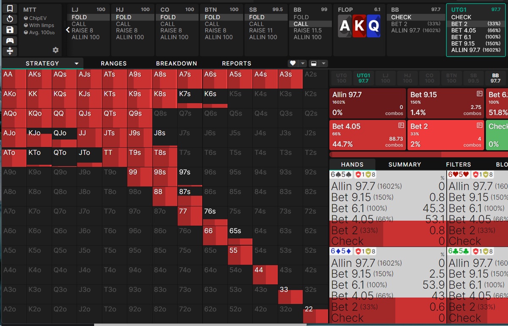Open the Summary tab
This screenshot has width=508, height=326.
click(404, 164)
